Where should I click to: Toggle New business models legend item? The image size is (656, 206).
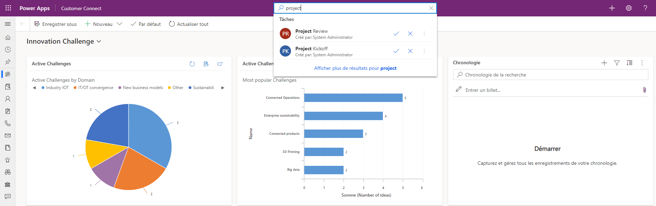(x=140, y=88)
